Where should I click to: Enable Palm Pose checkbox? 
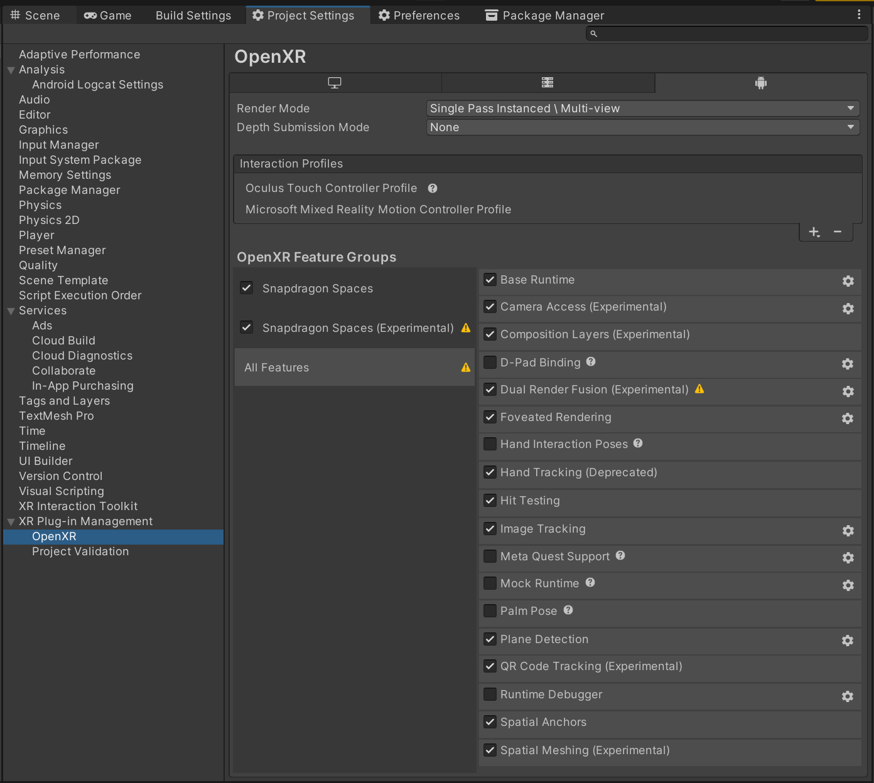[x=490, y=610]
